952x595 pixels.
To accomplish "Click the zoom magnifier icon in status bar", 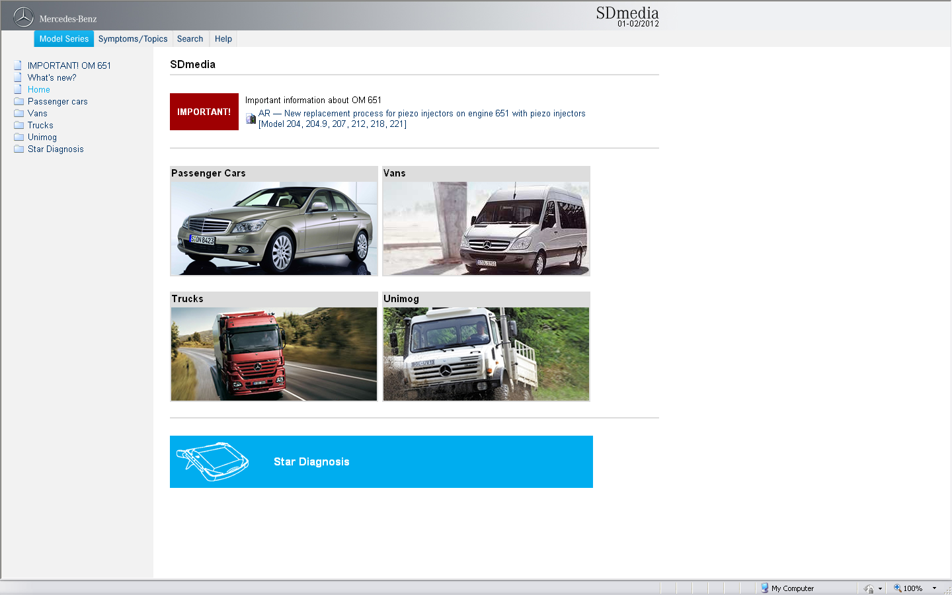I will pyautogui.click(x=898, y=588).
